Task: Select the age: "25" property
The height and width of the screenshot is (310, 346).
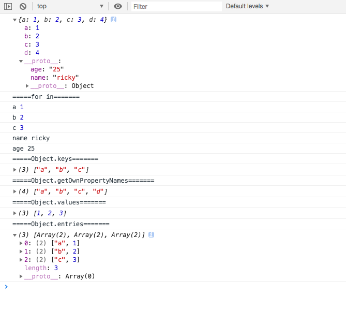Action: (47, 69)
